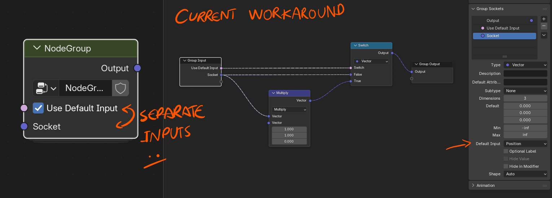Click Group Input's empty virtual socket
The width and height of the screenshot is (552, 198).
[221, 82]
